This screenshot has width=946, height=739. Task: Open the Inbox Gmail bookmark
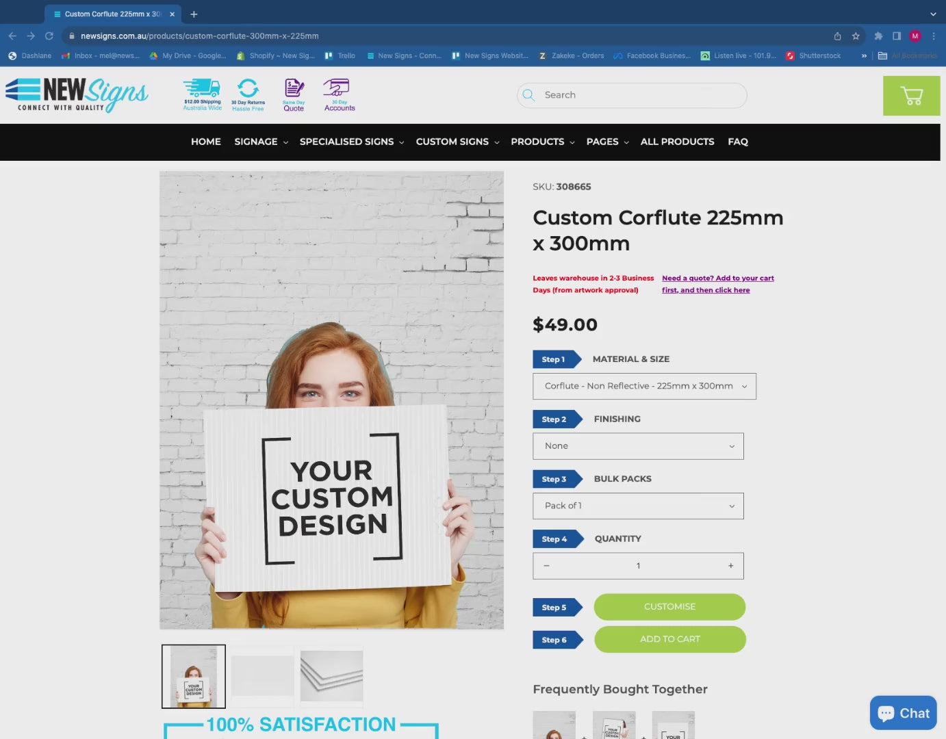101,55
